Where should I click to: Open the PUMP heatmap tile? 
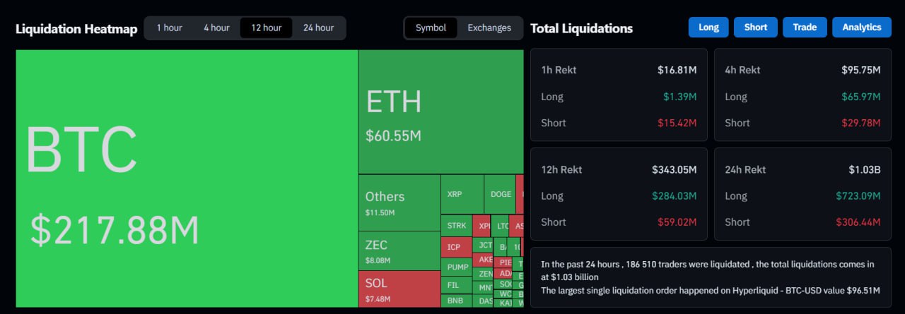tap(458, 267)
